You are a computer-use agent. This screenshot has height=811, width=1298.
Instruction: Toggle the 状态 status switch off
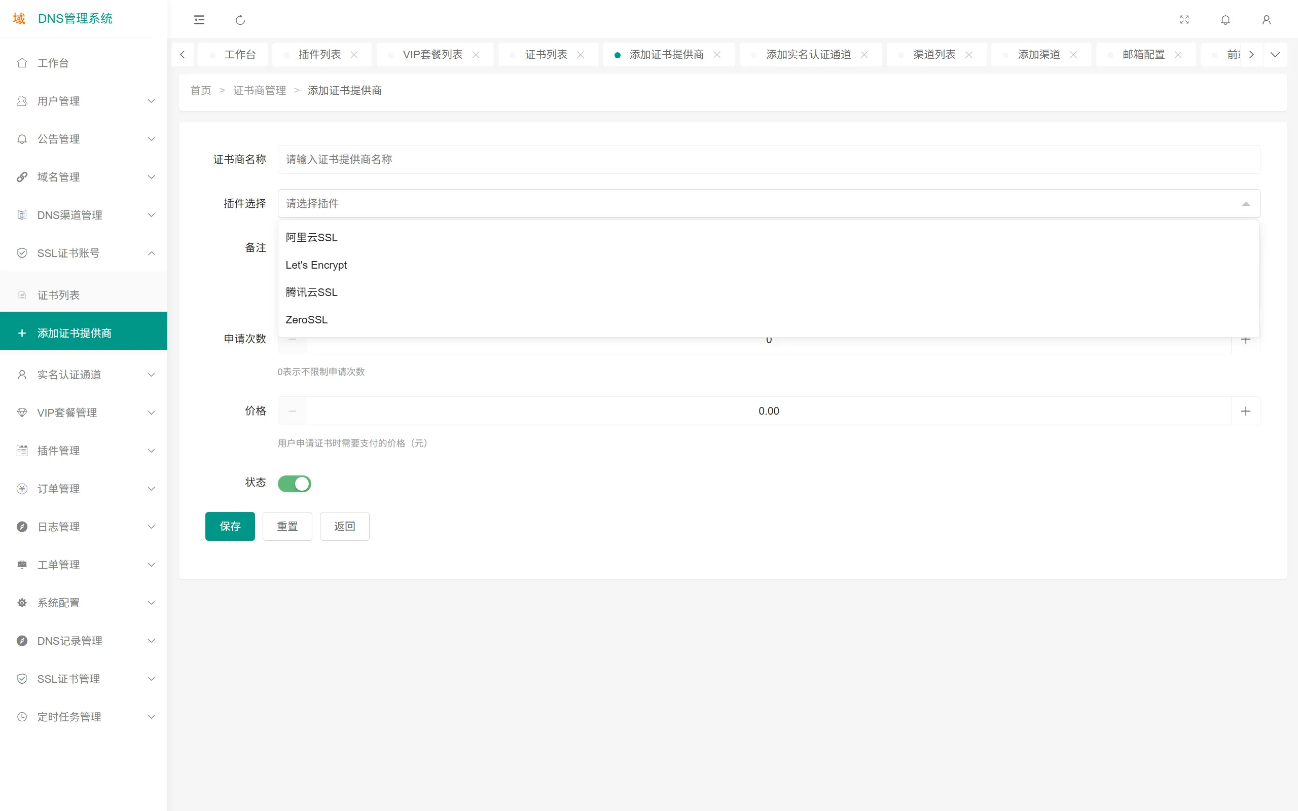(x=294, y=483)
